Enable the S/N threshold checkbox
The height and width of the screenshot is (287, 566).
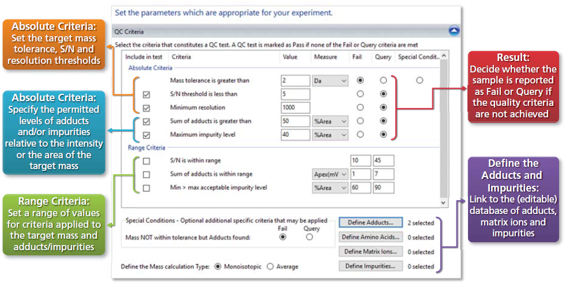click(146, 94)
